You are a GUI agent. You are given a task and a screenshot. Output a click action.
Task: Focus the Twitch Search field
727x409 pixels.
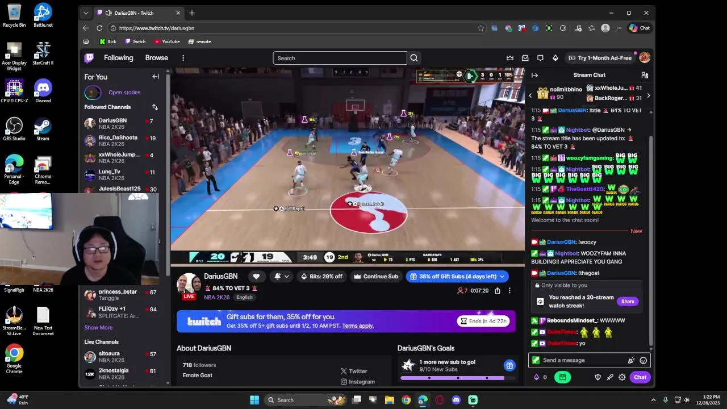(340, 58)
